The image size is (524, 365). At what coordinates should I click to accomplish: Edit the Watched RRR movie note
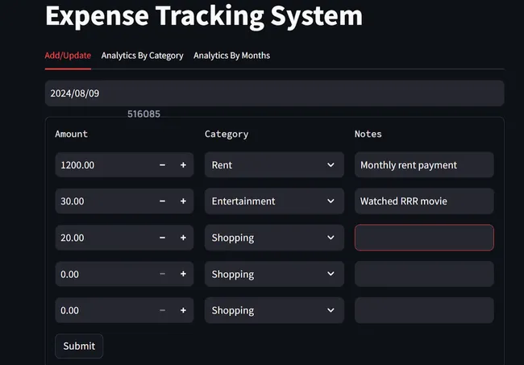424,201
